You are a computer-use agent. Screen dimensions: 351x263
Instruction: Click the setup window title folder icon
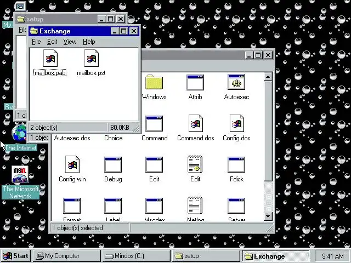pos(21,19)
